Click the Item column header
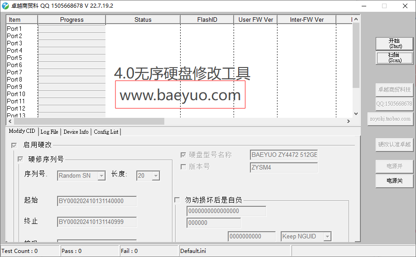416x257 pixels. pos(22,19)
